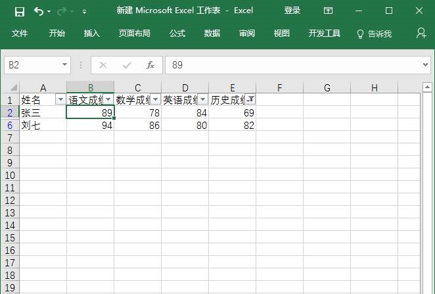435x294 pixels.
Task: Open the 公式 ribbon tab
Action: tap(177, 34)
